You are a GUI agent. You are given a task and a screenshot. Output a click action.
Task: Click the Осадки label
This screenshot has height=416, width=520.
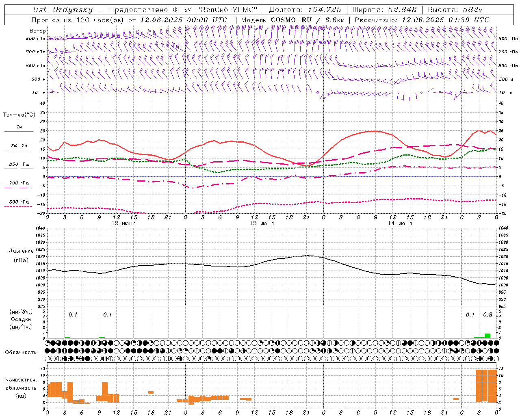(x=21, y=319)
